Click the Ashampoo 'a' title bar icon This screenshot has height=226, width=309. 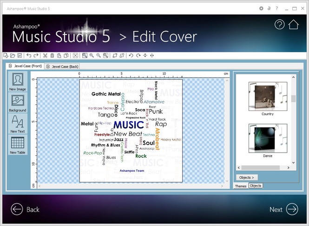point(269,8)
